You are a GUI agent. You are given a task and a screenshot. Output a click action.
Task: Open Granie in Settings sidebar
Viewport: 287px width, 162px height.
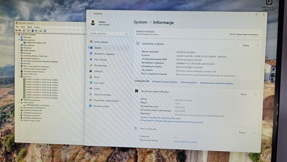tap(97, 89)
